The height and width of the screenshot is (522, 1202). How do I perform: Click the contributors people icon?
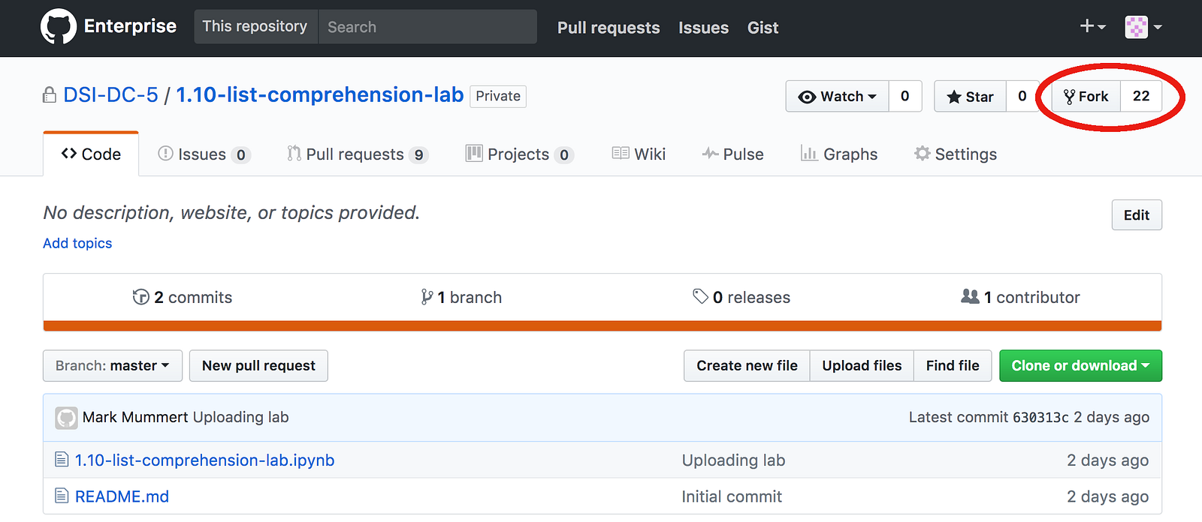coord(970,296)
